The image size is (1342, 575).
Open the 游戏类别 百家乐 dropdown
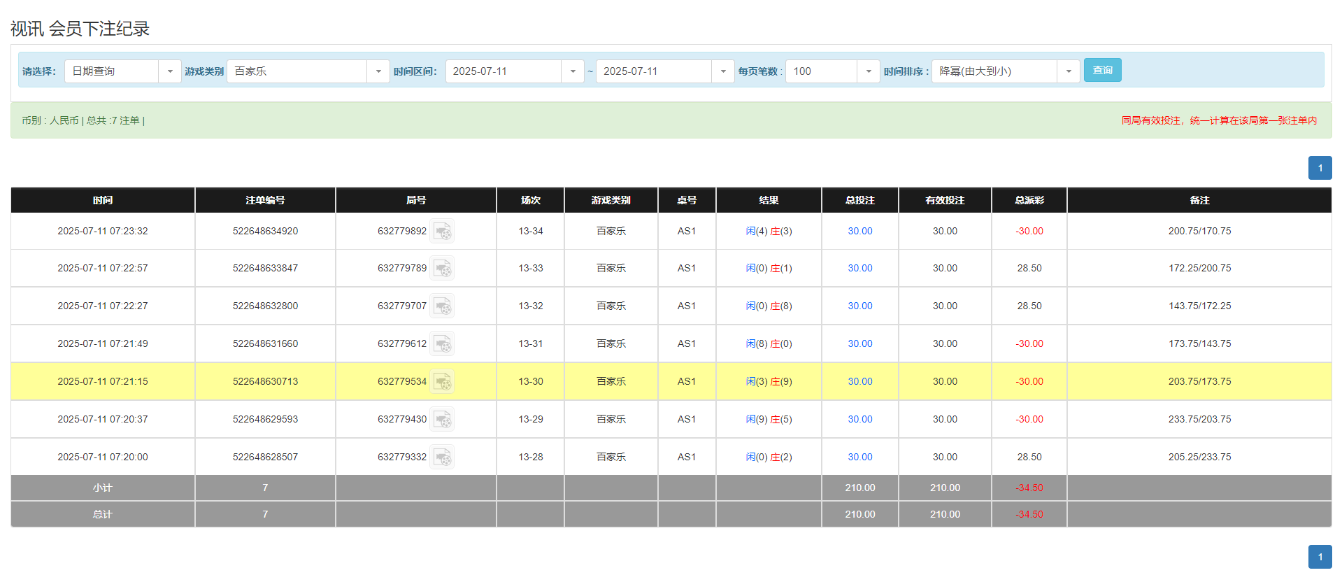click(x=378, y=71)
